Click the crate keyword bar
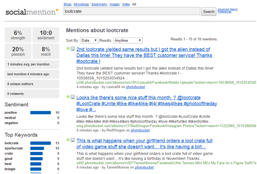Viewport: 257px width, 174px height. 36,154
